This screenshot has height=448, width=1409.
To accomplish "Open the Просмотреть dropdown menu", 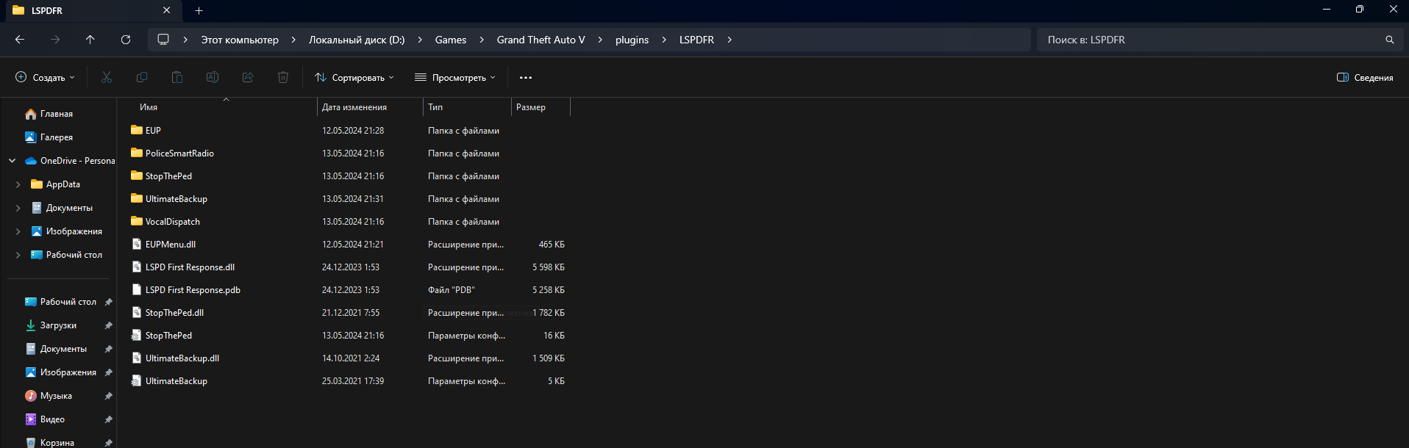I will pyautogui.click(x=455, y=77).
